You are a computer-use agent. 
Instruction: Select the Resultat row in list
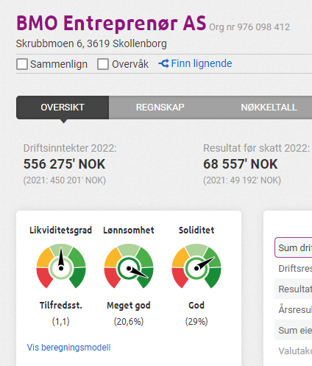click(x=294, y=289)
